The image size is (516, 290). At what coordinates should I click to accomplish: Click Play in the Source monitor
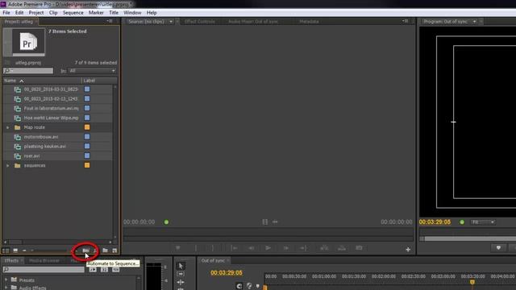click(268, 248)
